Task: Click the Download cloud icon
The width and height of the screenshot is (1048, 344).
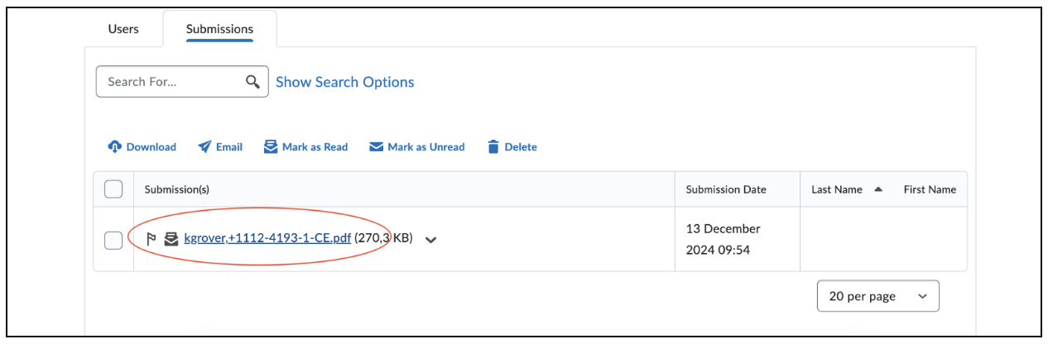Action: pyautogui.click(x=115, y=146)
